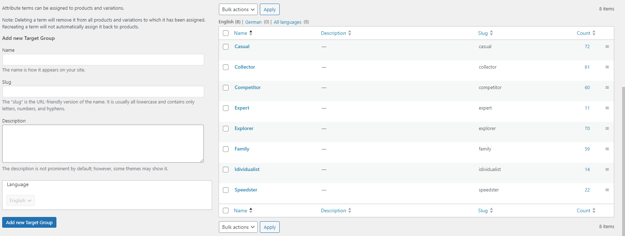Image resolution: width=625 pixels, height=236 pixels.
Task: Click drag handle icon for Competitor row
Action: 607,88
